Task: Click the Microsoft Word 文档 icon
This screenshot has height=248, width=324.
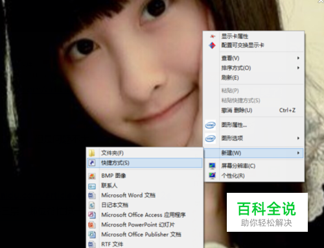Action: (92, 195)
